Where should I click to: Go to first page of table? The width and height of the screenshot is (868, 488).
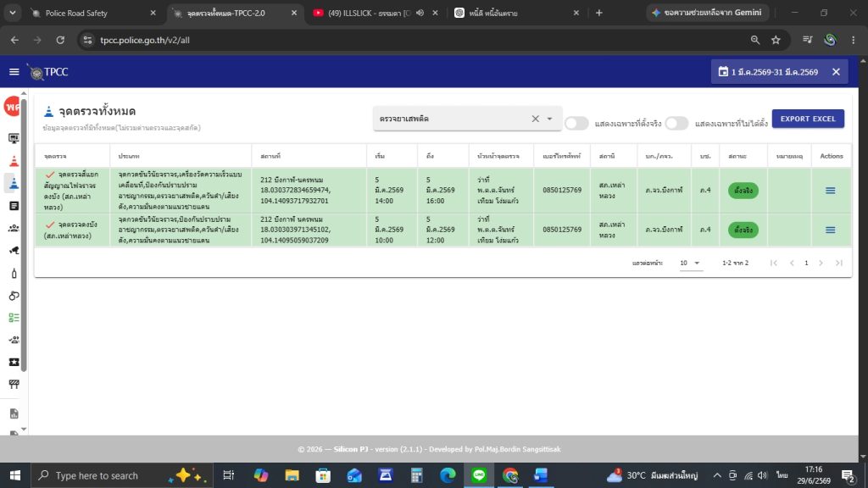click(x=773, y=263)
